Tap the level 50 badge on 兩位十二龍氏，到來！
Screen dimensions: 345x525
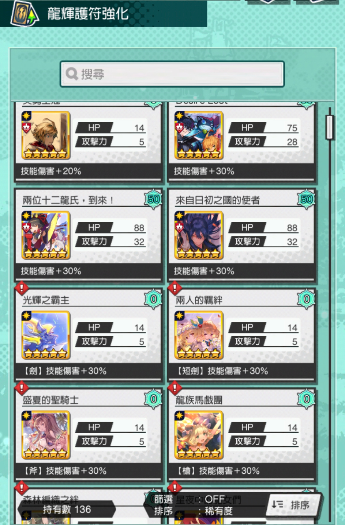pyautogui.click(x=153, y=199)
